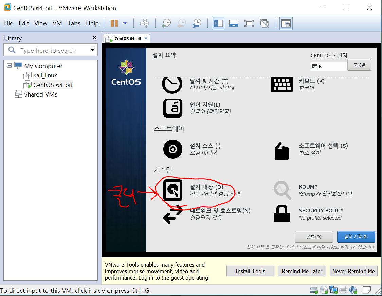Open the Tabs menu
This screenshot has height=296, width=382.
pyautogui.click(x=74, y=23)
